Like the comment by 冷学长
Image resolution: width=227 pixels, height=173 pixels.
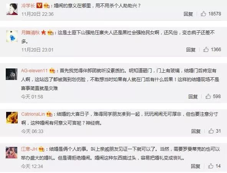pyautogui.click(x=203, y=14)
